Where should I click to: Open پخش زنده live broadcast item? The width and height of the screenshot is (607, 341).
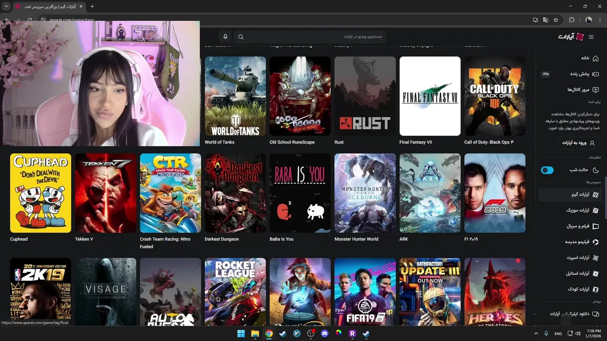coord(570,74)
